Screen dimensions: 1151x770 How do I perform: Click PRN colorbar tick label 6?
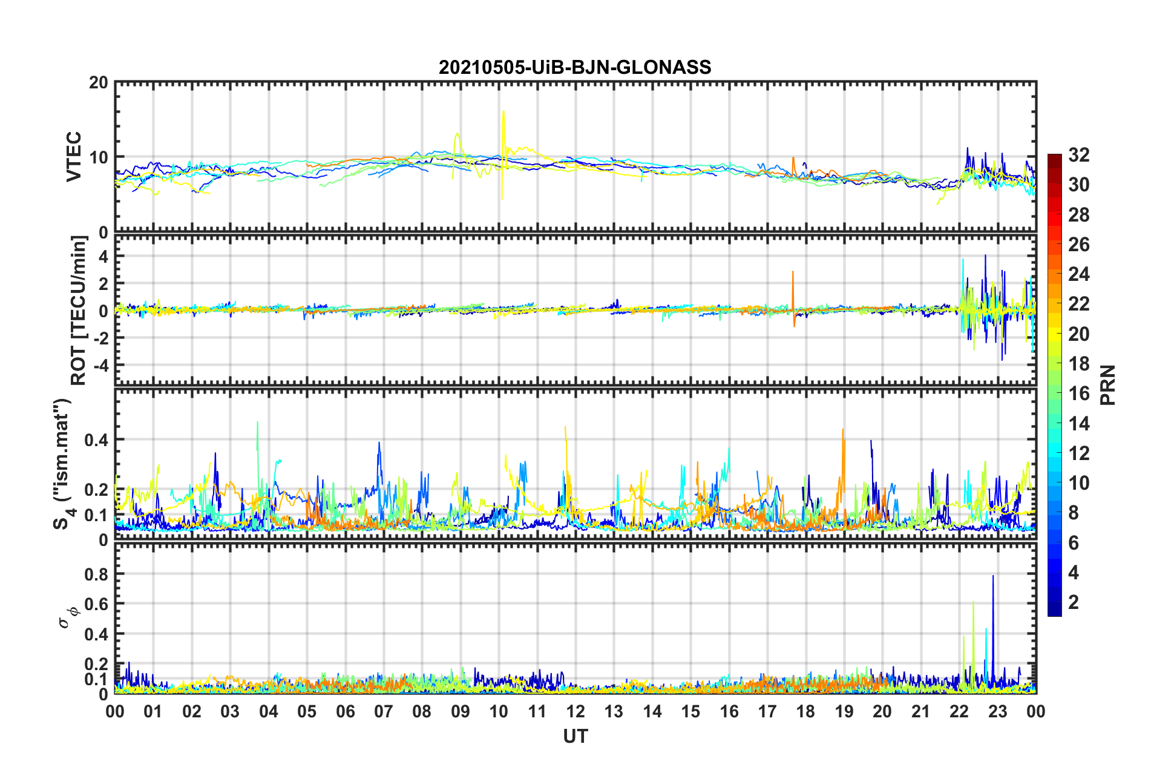click(1074, 542)
